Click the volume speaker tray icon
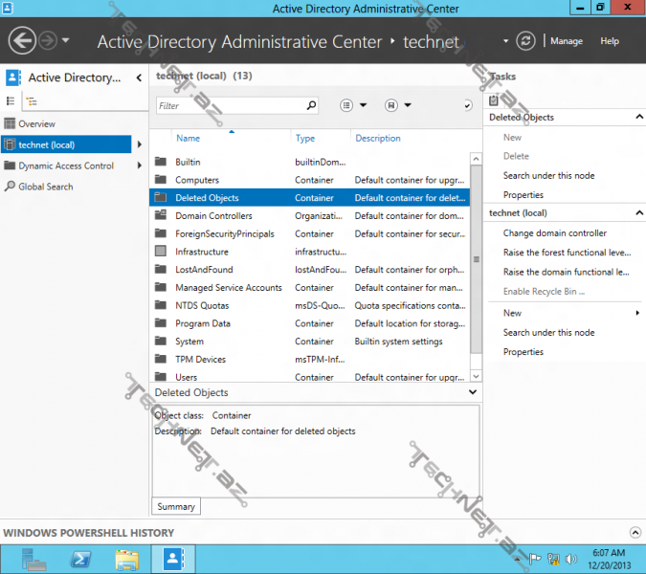646x574 pixels. [570, 559]
